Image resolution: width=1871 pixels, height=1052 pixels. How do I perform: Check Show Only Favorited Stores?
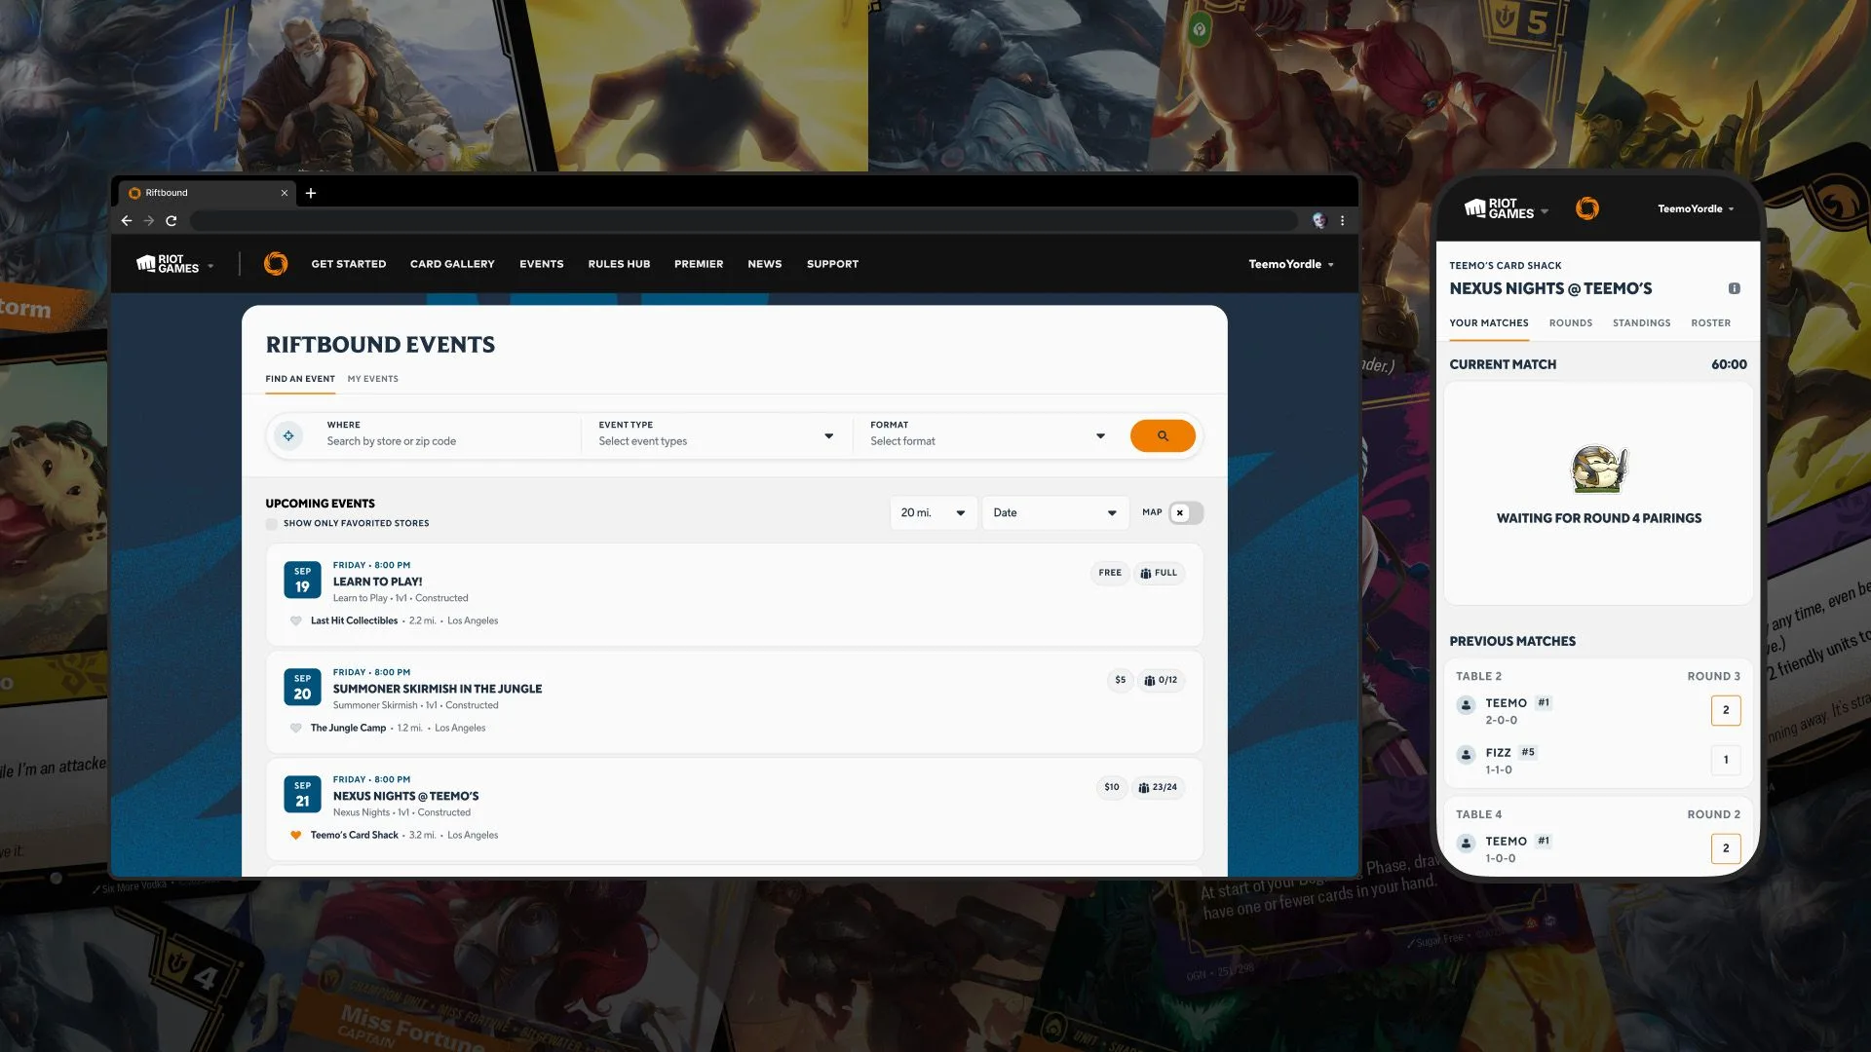pyautogui.click(x=271, y=524)
